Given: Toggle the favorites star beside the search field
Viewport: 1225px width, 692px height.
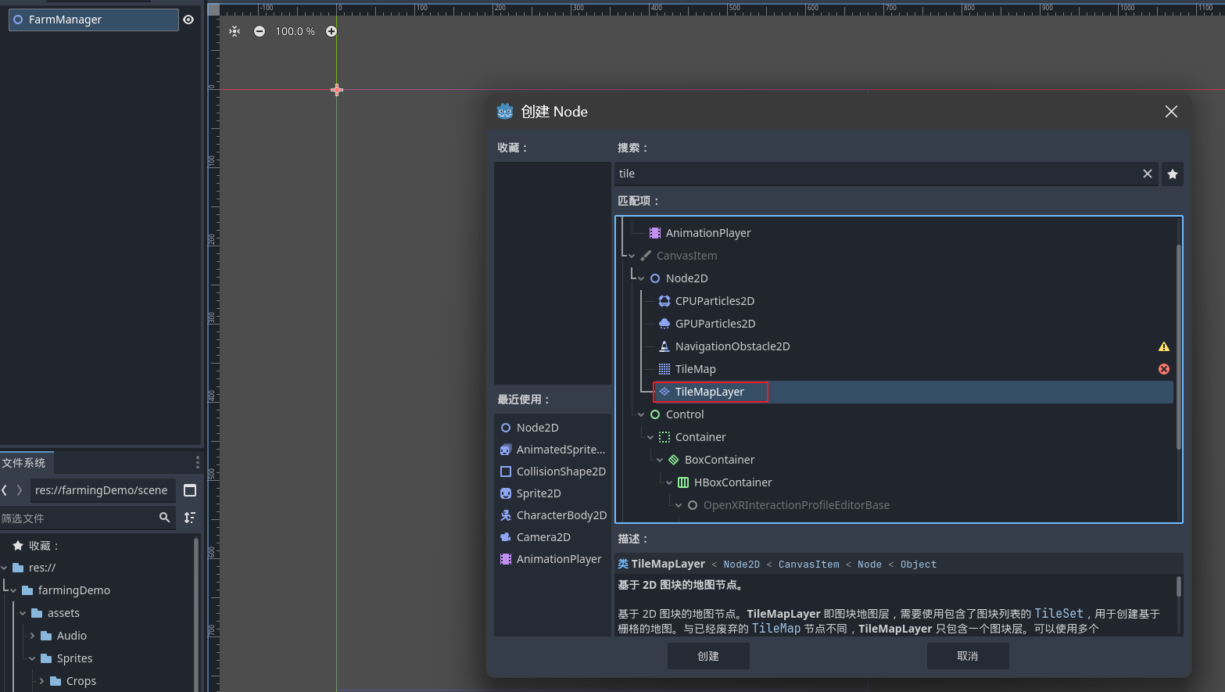Looking at the screenshot, I should [x=1173, y=174].
